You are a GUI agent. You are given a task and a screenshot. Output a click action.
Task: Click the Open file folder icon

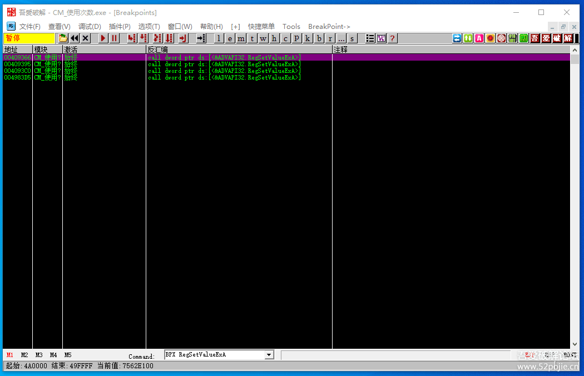click(63, 38)
